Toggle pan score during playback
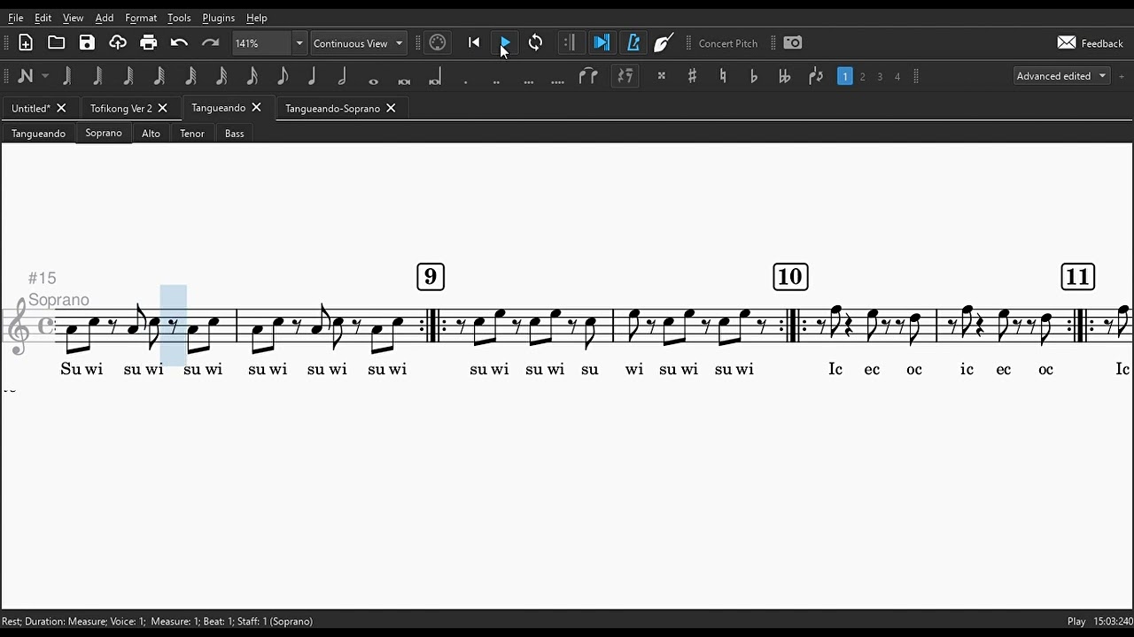 tap(602, 42)
